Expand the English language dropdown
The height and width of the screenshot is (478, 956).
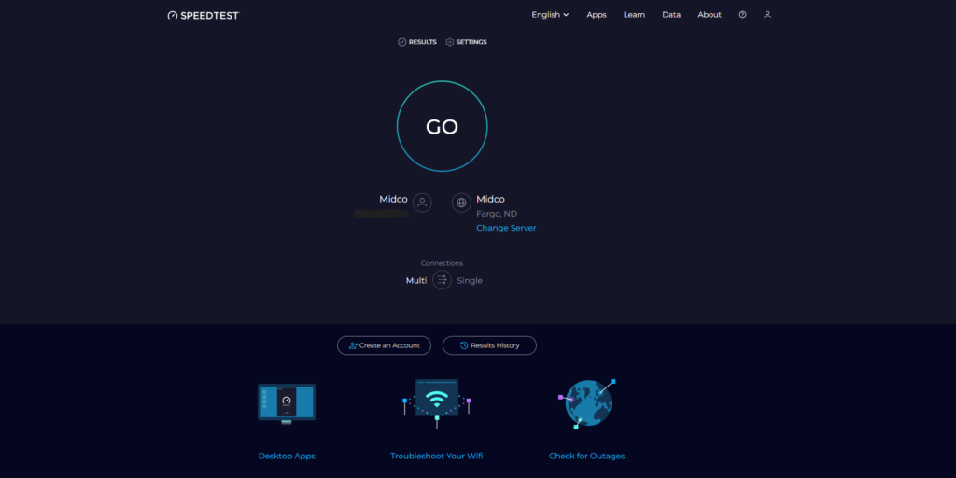pos(550,15)
